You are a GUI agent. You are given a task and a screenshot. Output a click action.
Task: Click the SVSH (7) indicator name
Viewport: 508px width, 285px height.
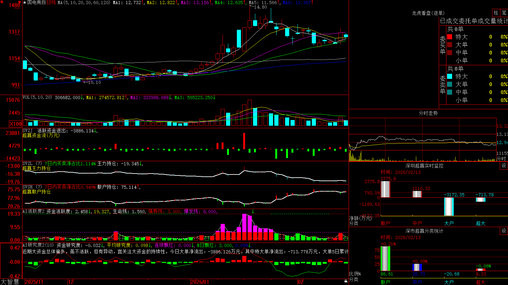pyautogui.click(x=32, y=187)
